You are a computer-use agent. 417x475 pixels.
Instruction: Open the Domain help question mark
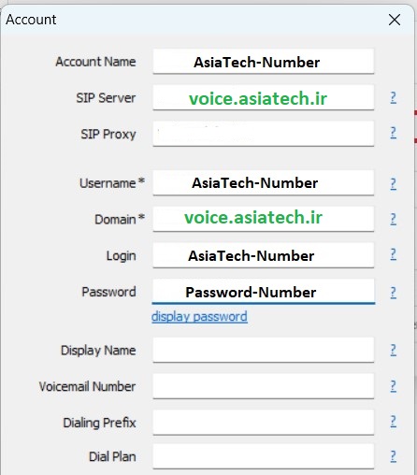[394, 219]
